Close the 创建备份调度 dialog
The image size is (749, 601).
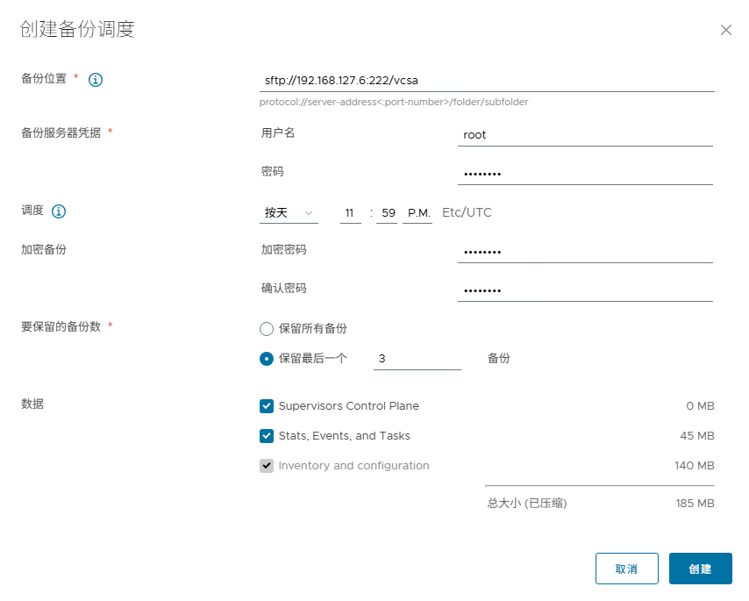click(726, 29)
